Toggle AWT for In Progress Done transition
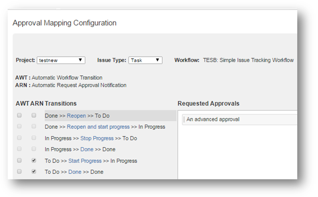The width and height of the screenshot is (318, 197). [19, 149]
